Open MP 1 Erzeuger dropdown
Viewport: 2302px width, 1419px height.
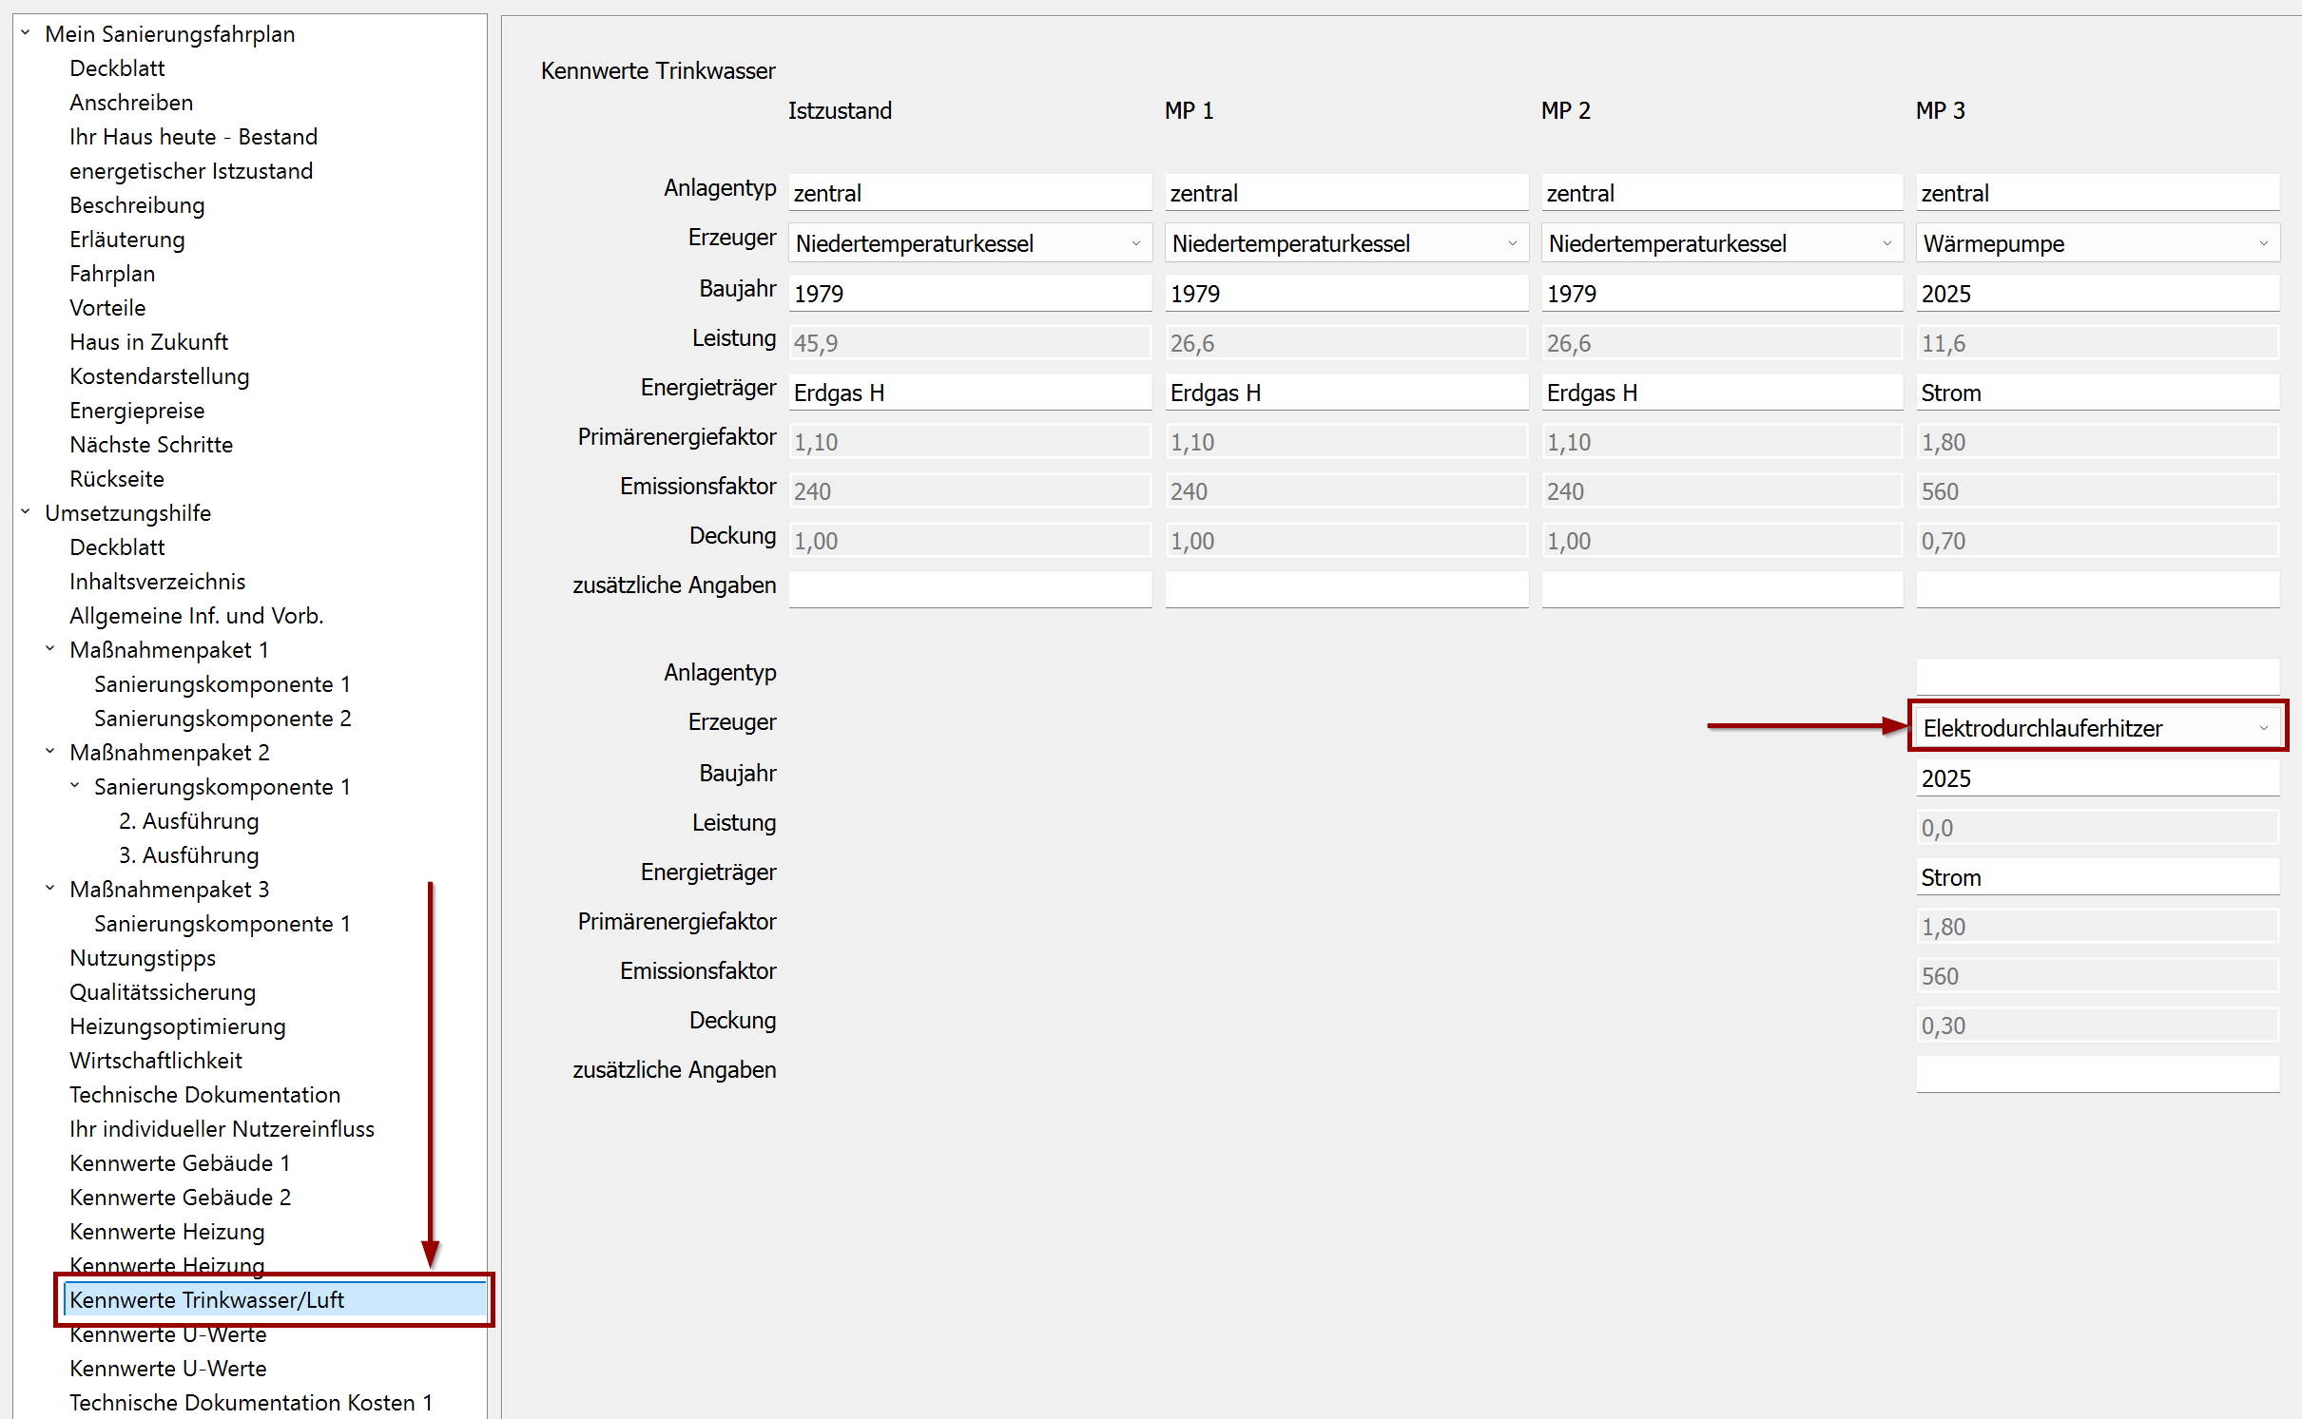[1512, 243]
